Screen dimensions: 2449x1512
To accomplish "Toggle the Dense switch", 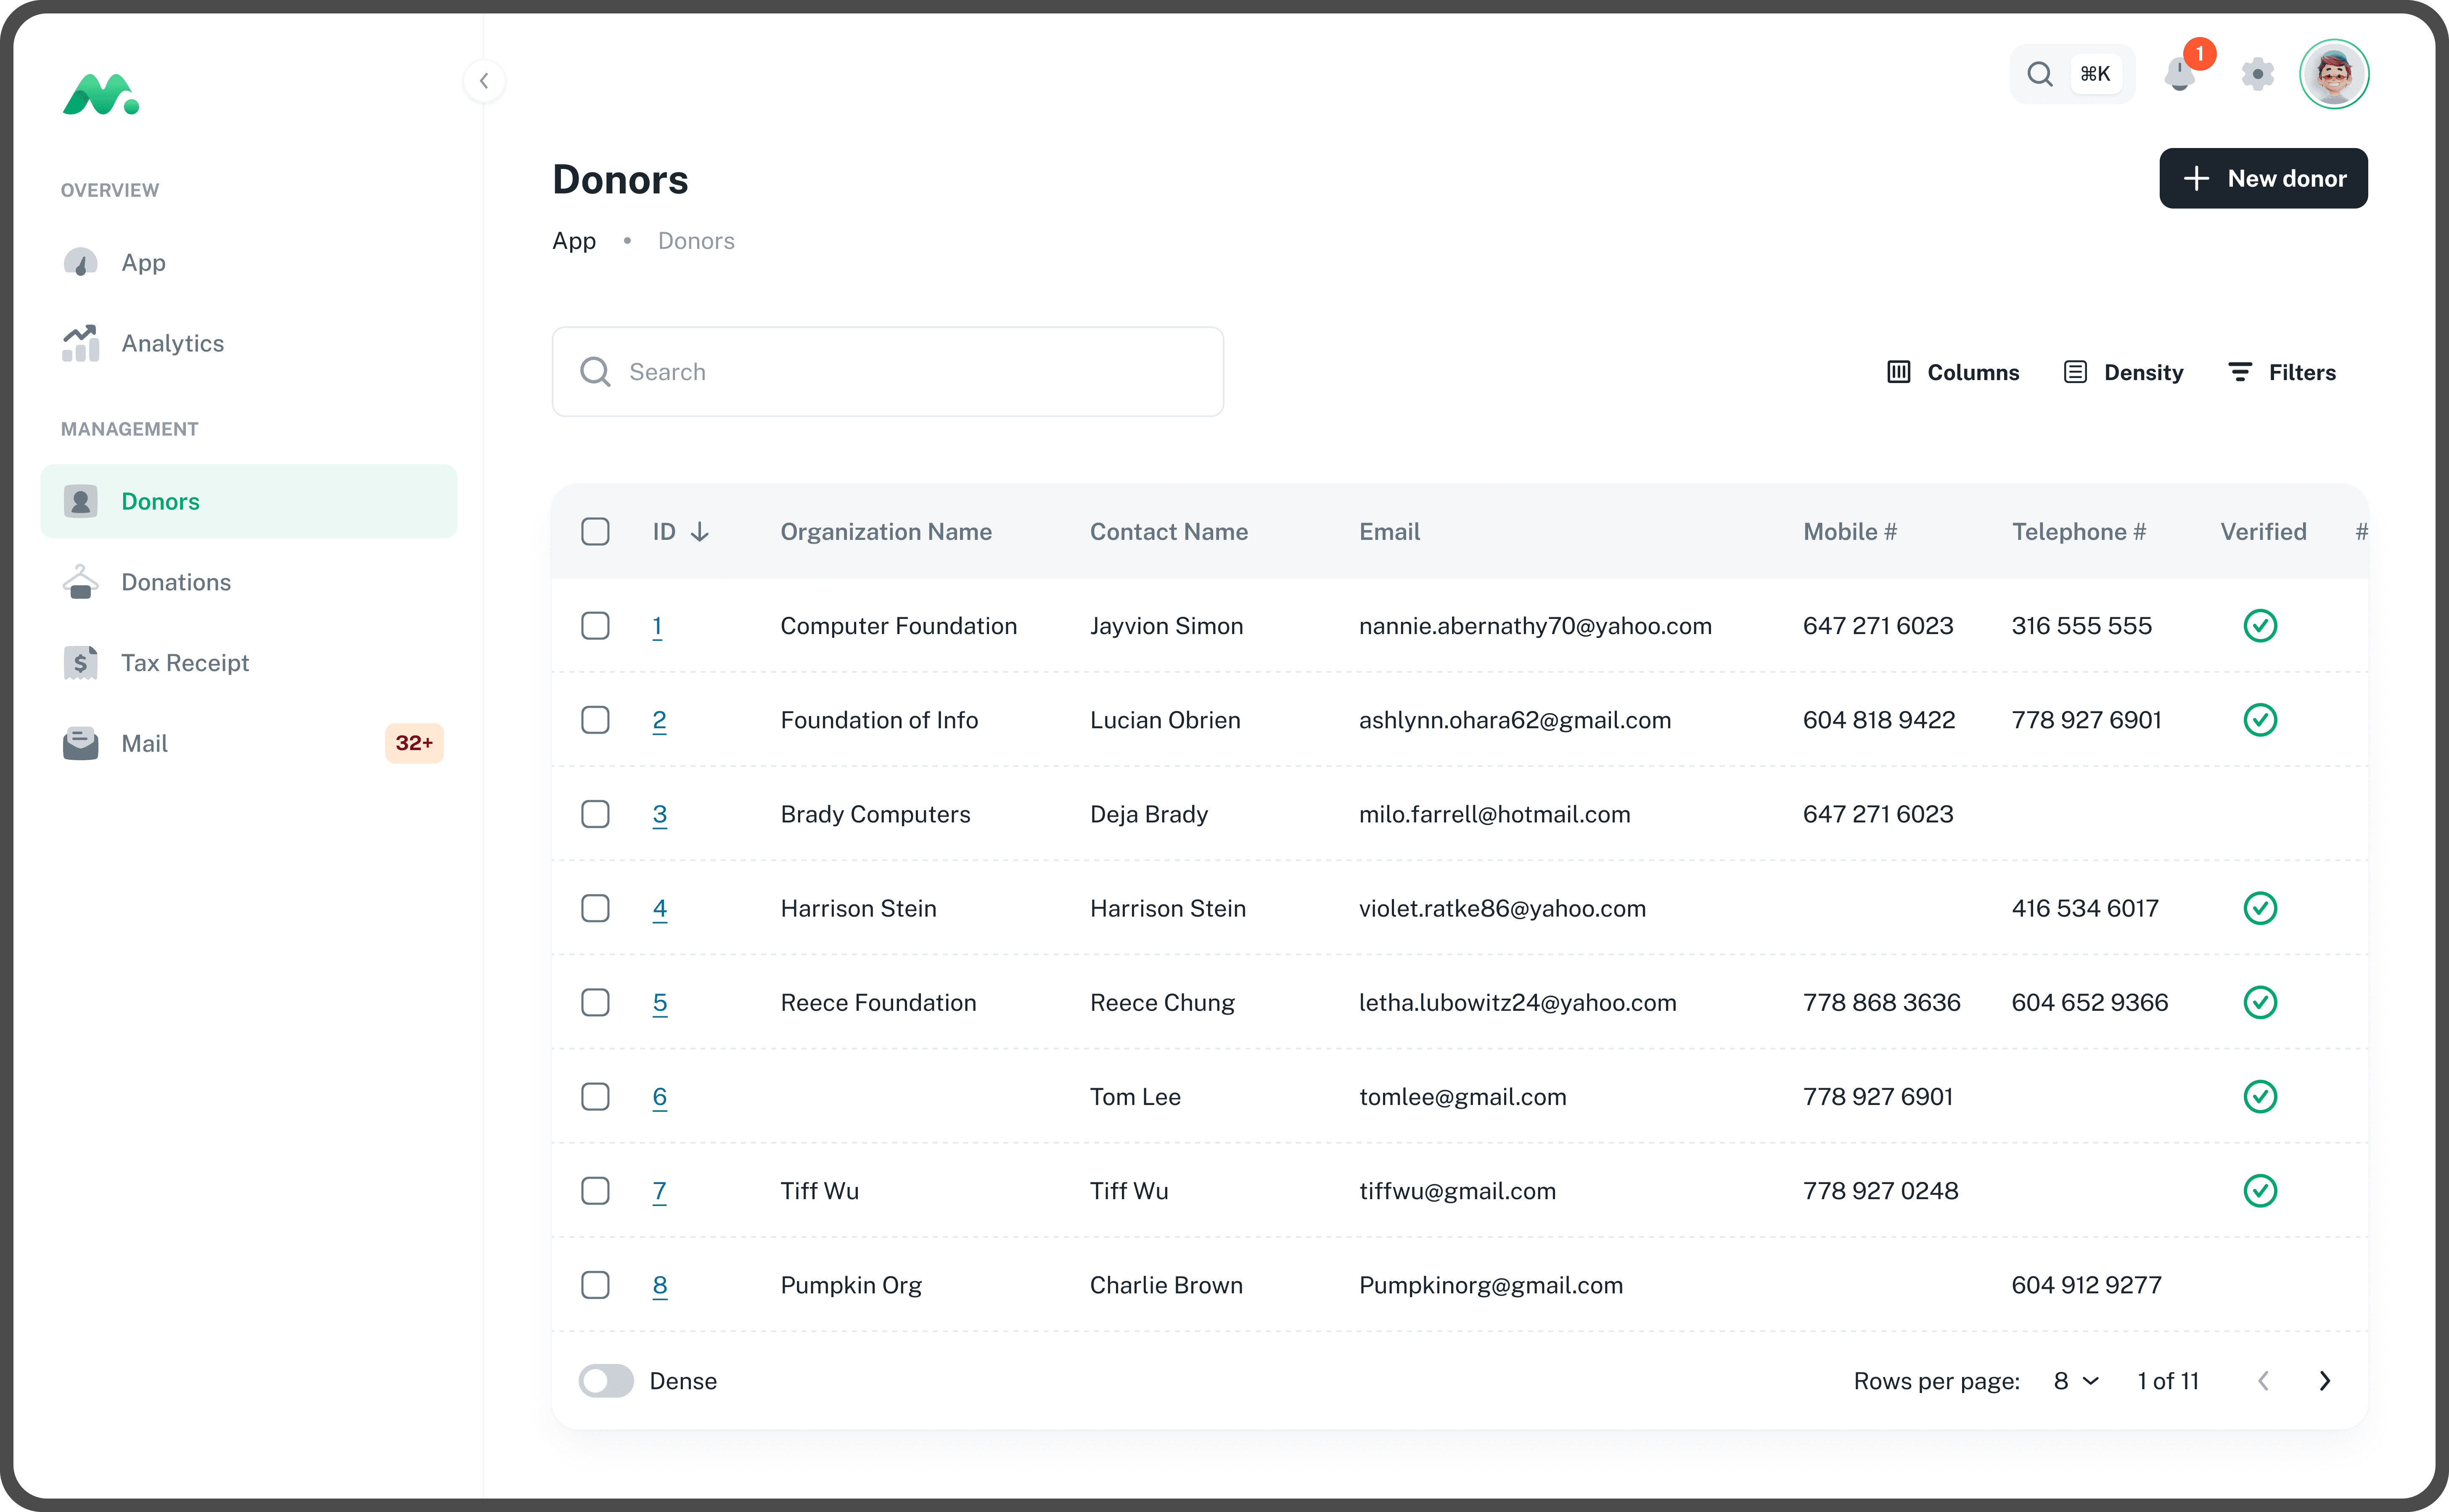I will (606, 1381).
